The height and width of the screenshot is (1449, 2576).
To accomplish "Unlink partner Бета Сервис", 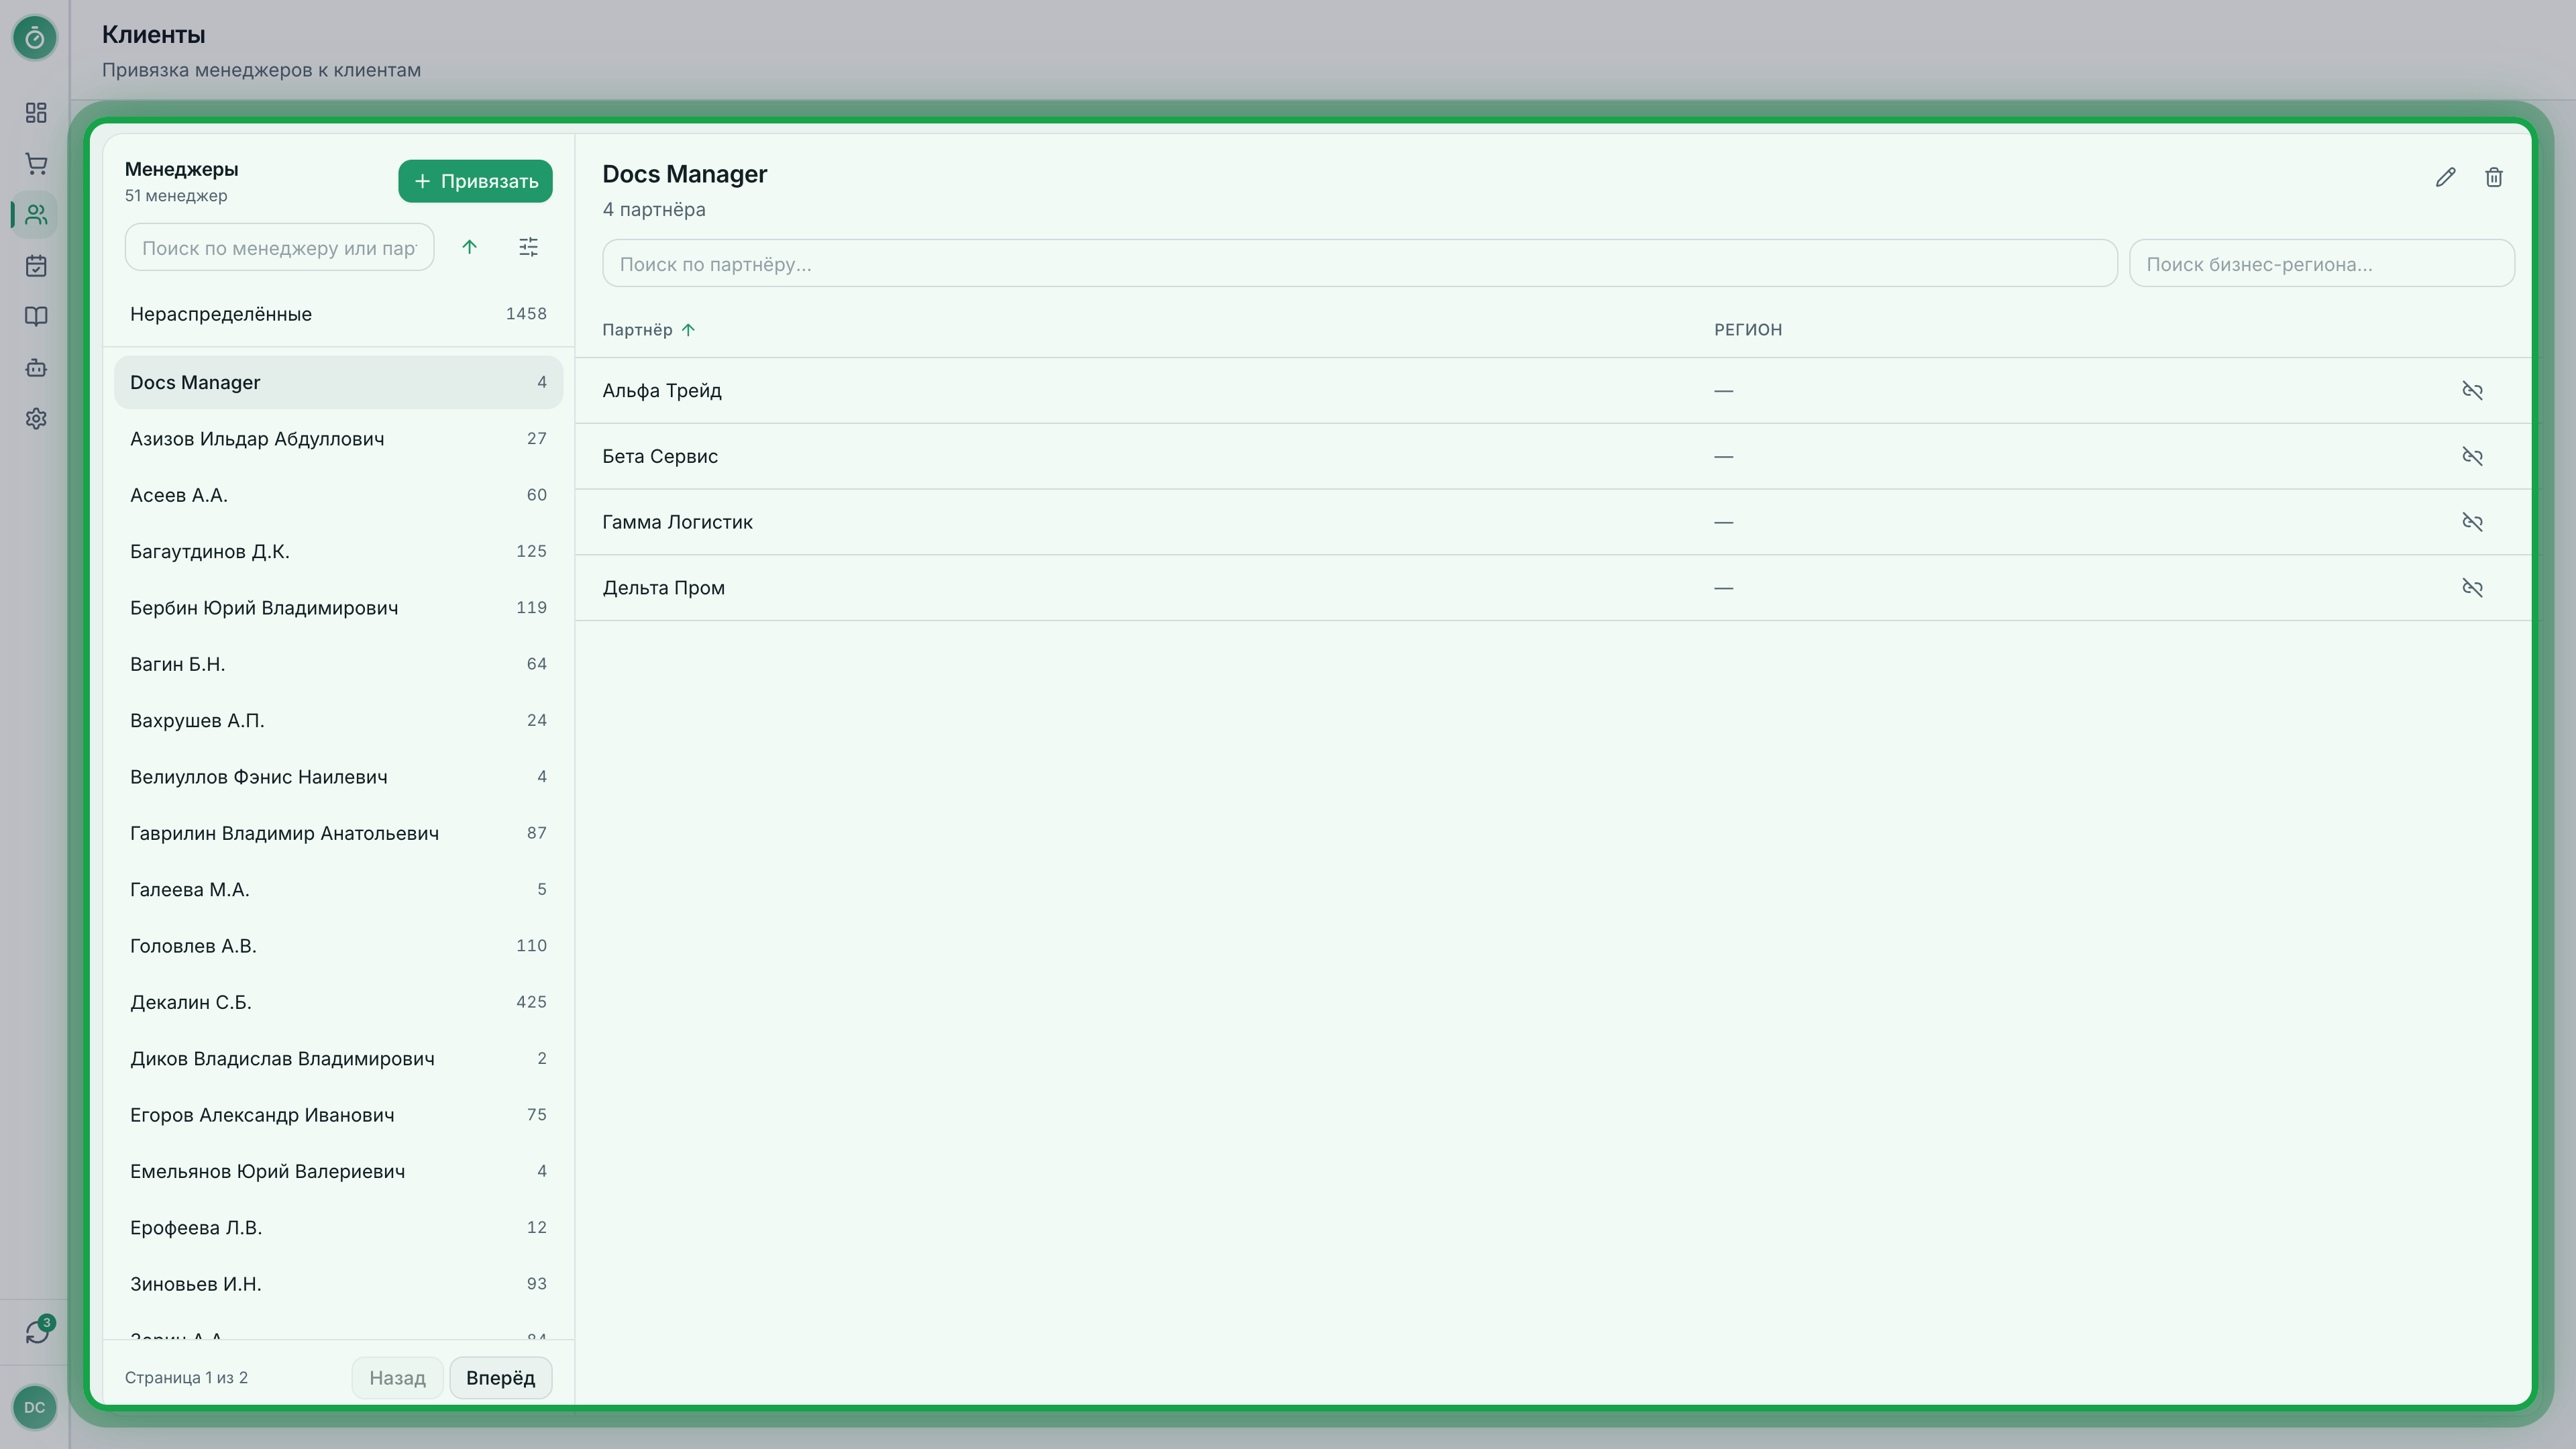I will [x=2472, y=456].
